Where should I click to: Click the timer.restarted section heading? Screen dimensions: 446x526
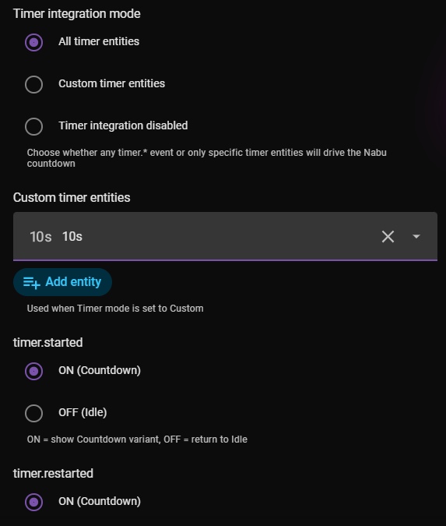pyautogui.click(x=53, y=473)
